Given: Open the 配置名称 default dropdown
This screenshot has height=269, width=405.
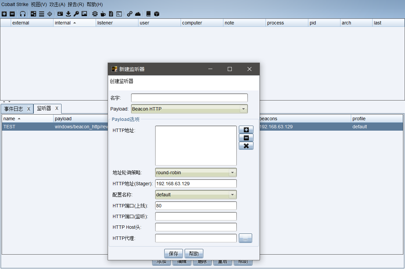Looking at the screenshot, I should coord(232,195).
